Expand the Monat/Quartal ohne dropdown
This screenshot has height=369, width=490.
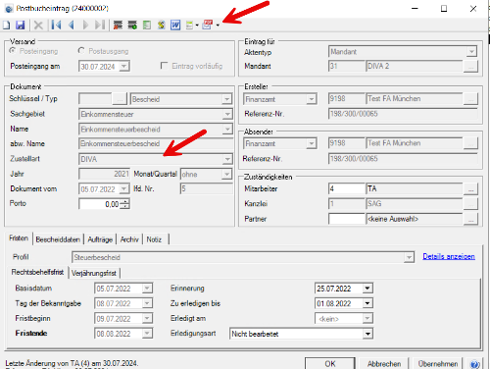pyautogui.click(x=226, y=175)
